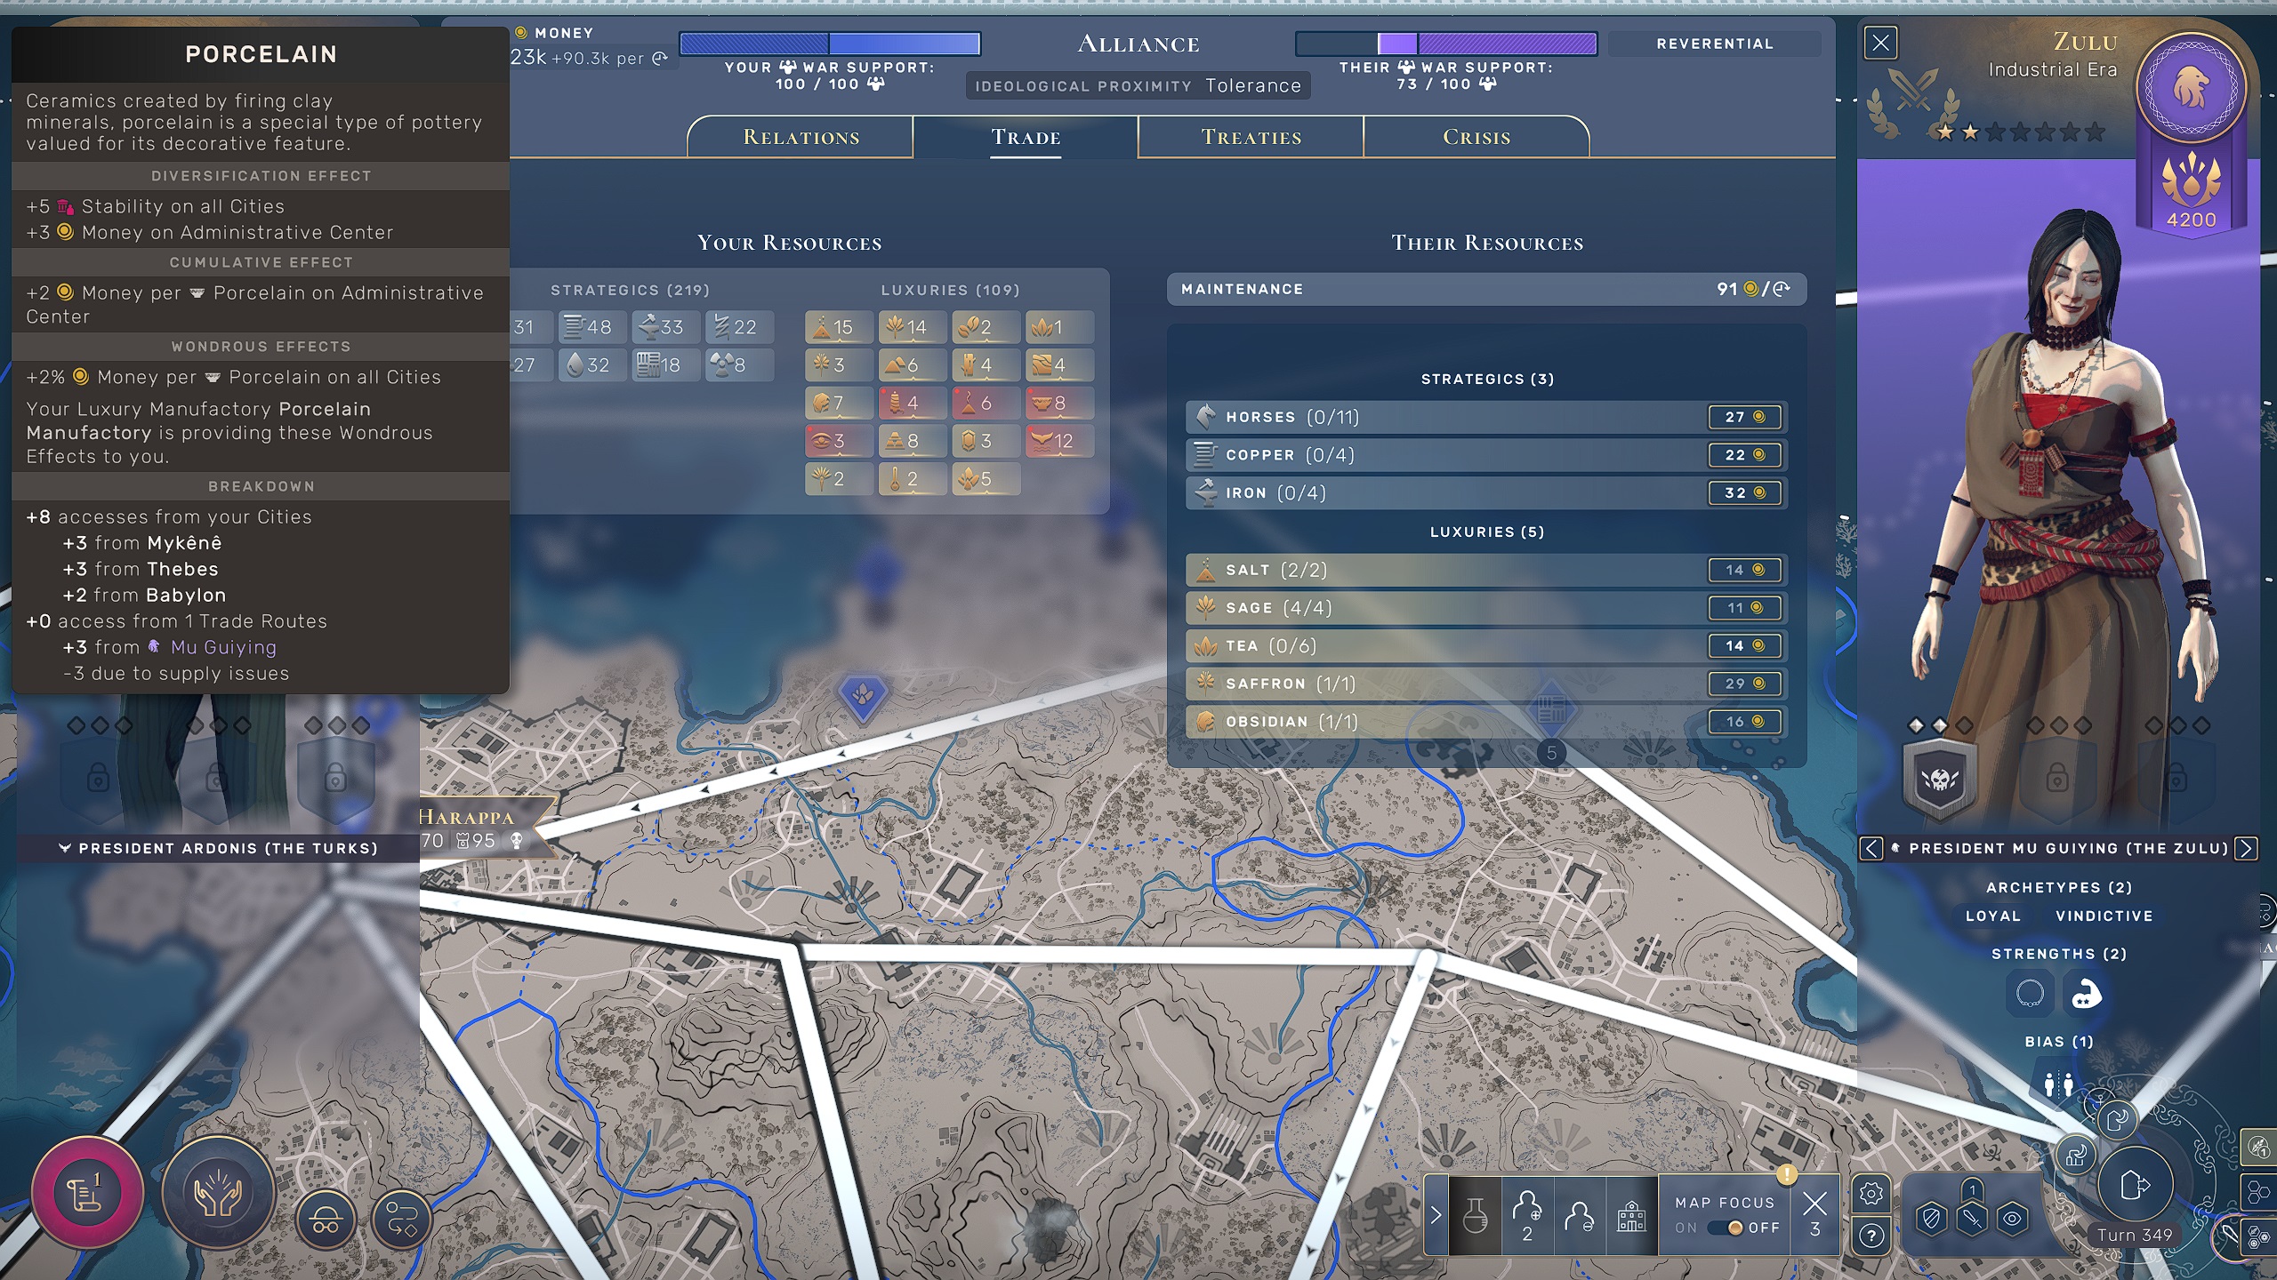Image resolution: width=2277 pixels, height=1280 pixels.
Task: Click the end turn button above Turn 349
Action: [2135, 1184]
